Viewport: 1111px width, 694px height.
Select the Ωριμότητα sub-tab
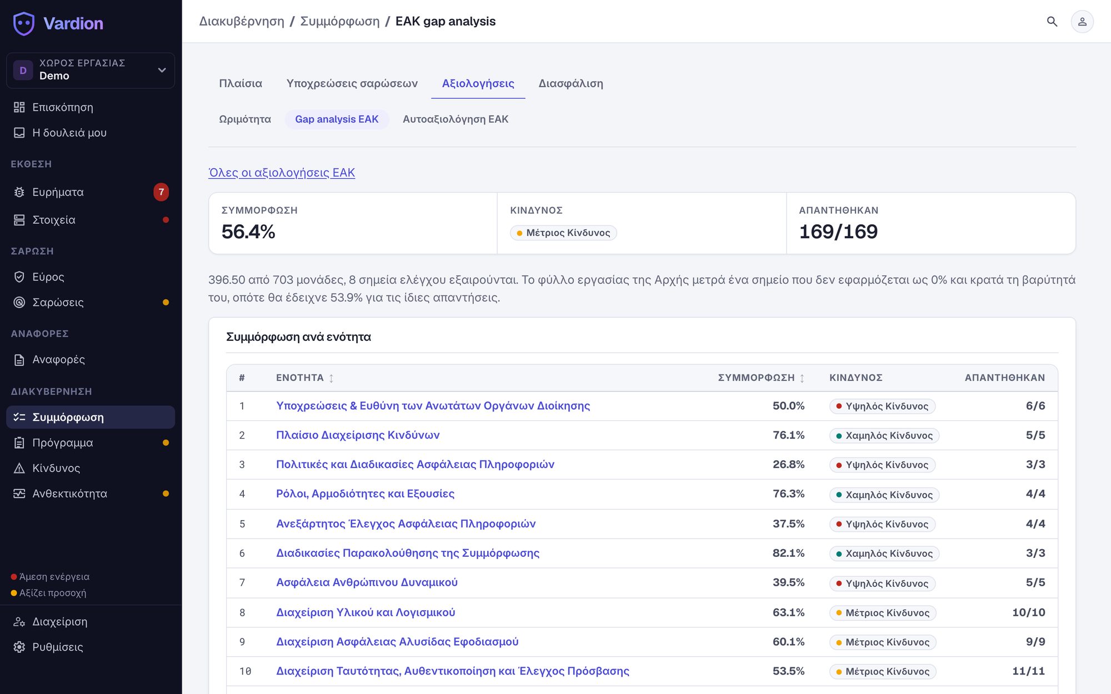pyautogui.click(x=245, y=119)
